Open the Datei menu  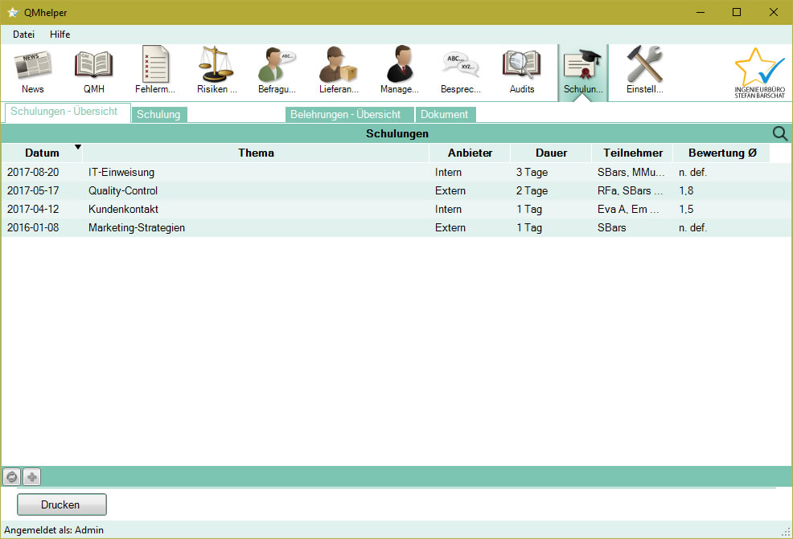pyautogui.click(x=23, y=35)
